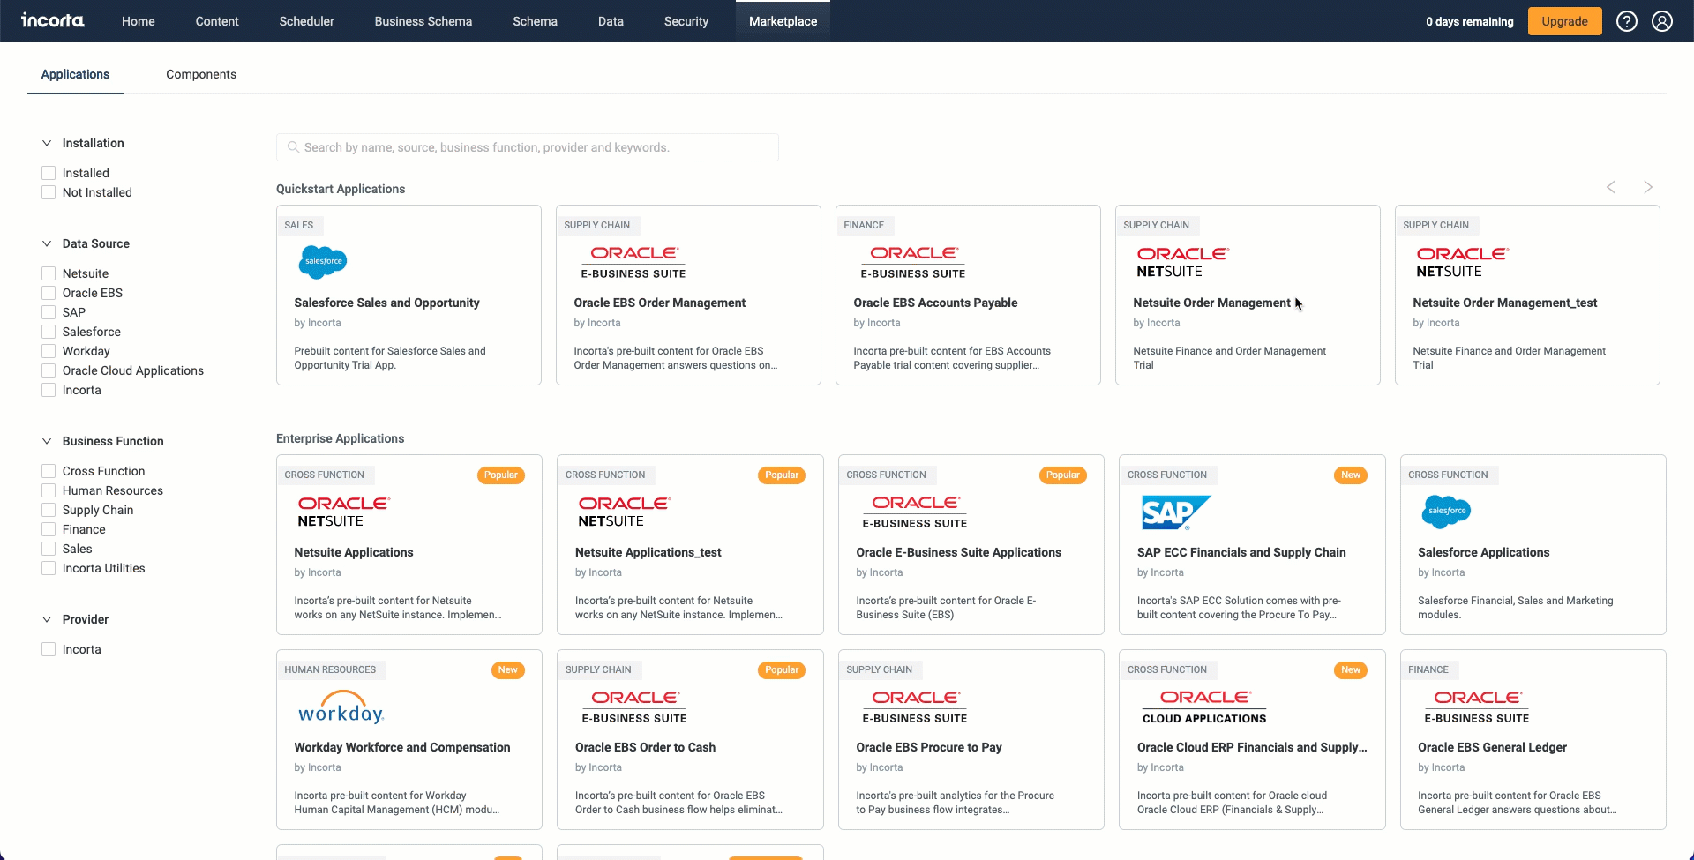Click the marketplace search field
This screenshot has width=1694, height=860.
[x=528, y=147]
